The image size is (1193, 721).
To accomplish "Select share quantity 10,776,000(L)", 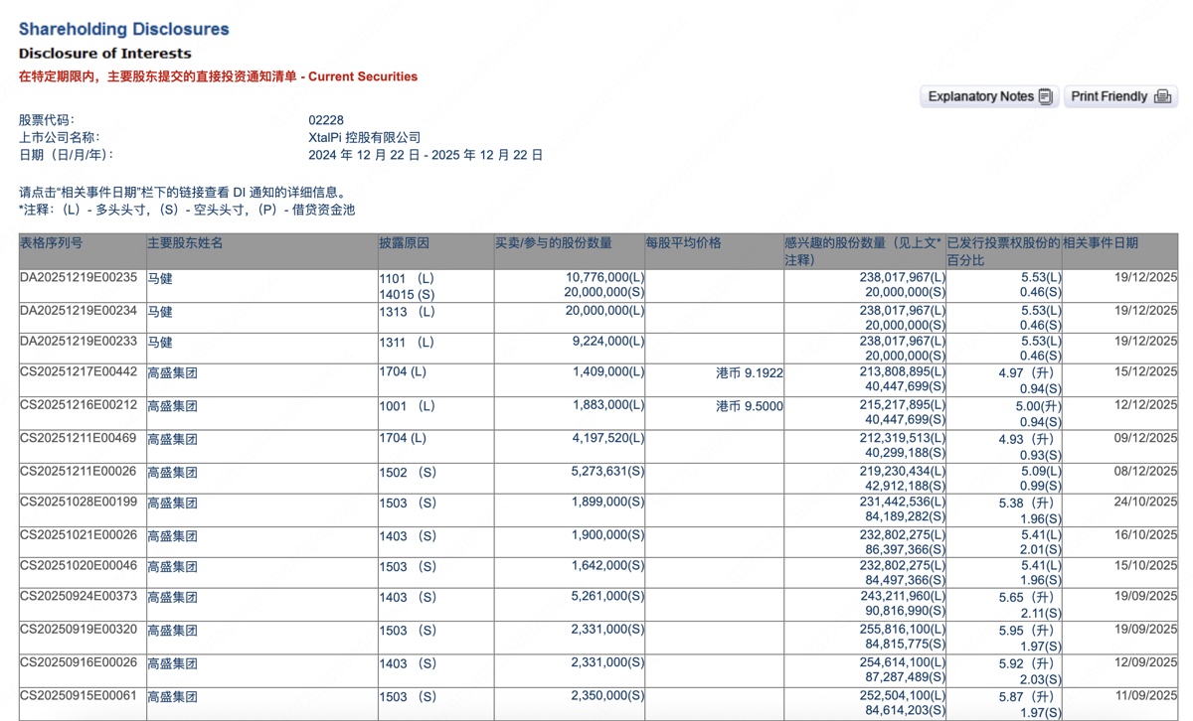I will click(x=604, y=278).
